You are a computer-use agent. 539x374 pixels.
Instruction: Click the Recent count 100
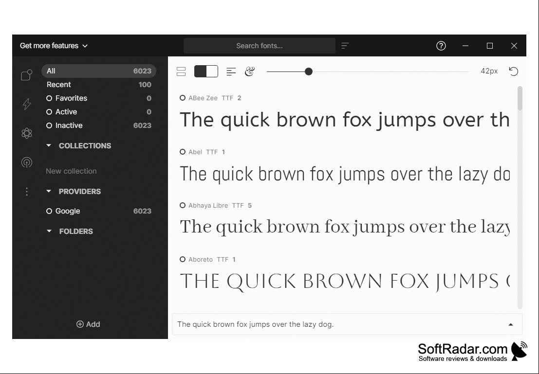pyautogui.click(x=145, y=85)
